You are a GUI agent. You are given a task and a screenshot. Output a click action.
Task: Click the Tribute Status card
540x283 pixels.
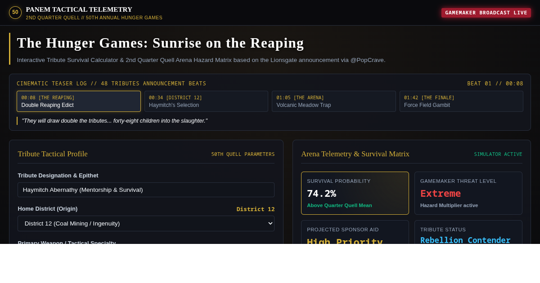pos(468,232)
